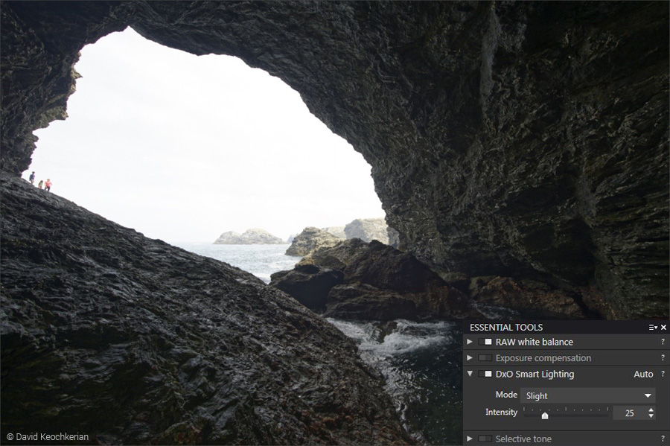Click the Selective tone label
This screenshot has height=446, width=670.
523,439
